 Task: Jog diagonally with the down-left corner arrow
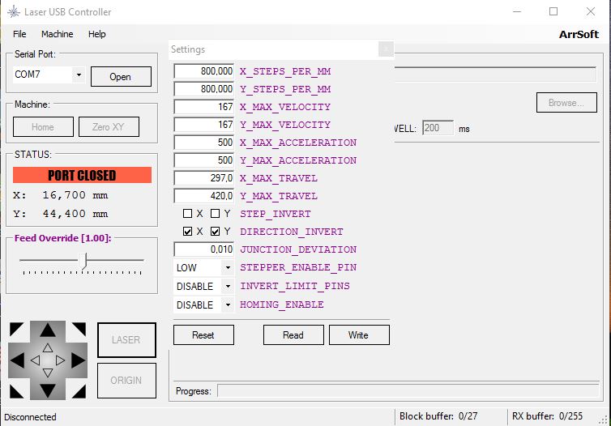tap(16, 391)
